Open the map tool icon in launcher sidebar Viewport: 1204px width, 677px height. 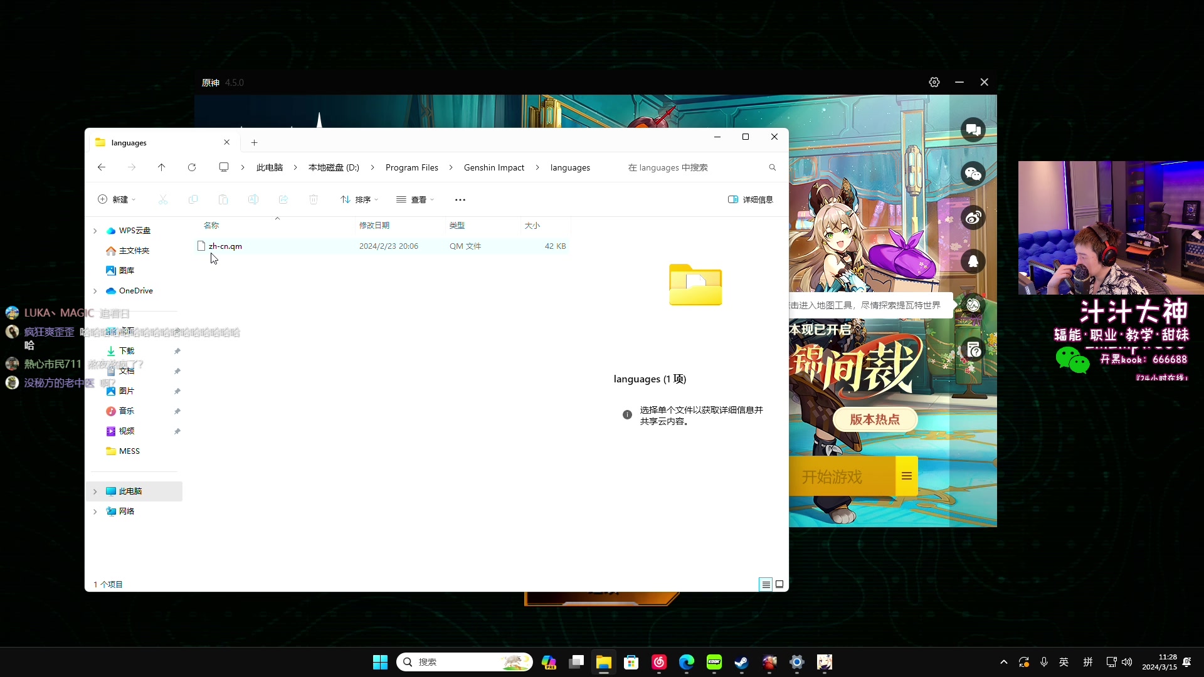pos(973,305)
